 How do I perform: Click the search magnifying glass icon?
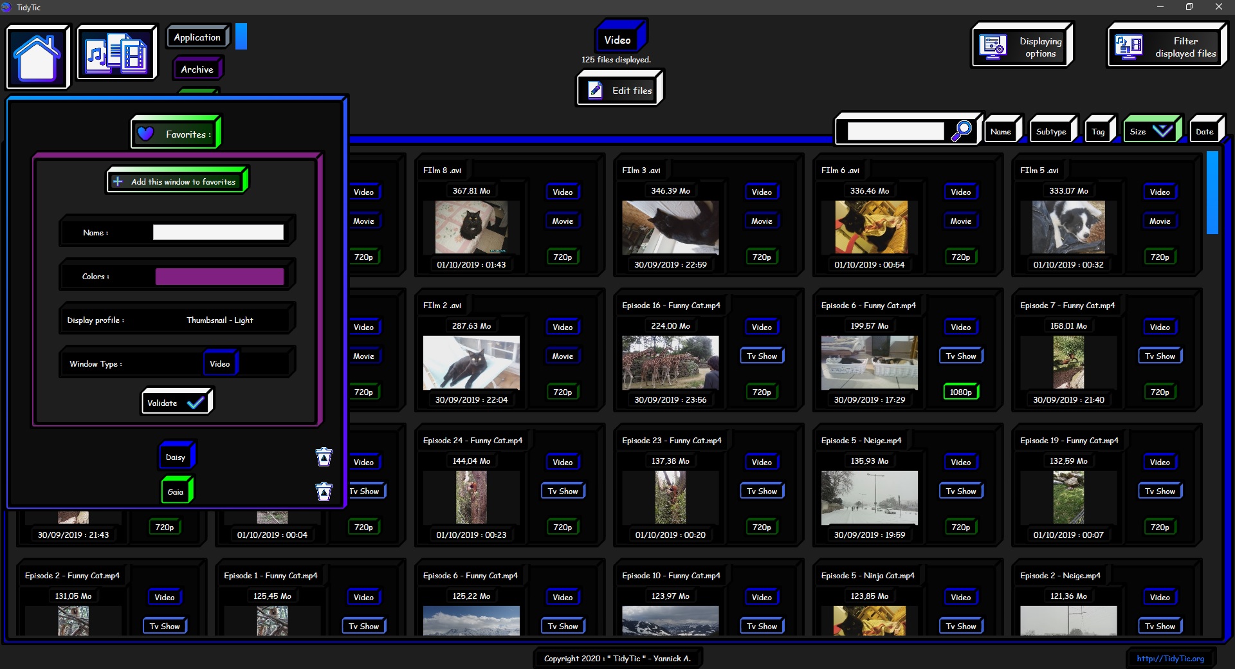pyautogui.click(x=962, y=131)
